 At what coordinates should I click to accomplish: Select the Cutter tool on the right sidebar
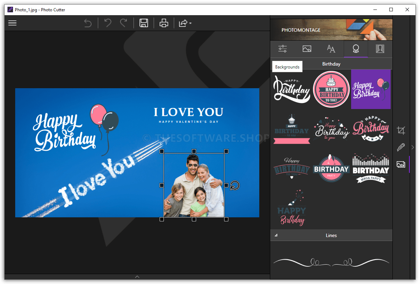[401, 147]
